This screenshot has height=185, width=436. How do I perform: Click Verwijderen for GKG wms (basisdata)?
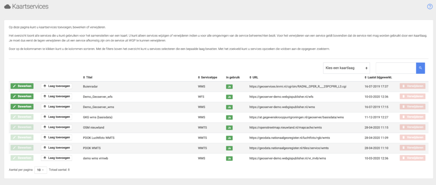tap(412, 117)
